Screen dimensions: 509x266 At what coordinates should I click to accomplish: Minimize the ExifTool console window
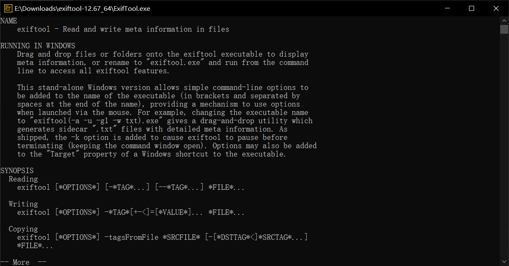click(448, 8)
